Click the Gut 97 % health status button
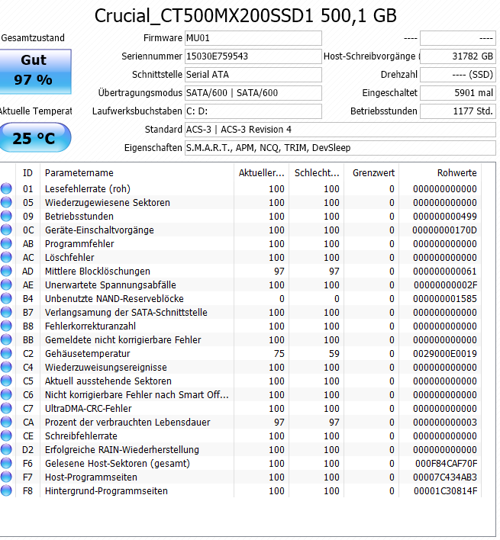This screenshot has width=500, height=540. pyautogui.click(x=35, y=71)
